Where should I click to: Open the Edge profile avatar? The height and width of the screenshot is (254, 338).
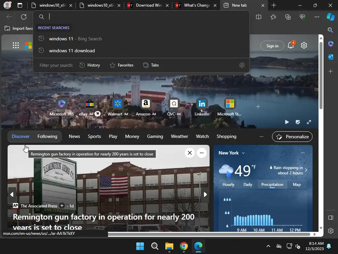7,5
